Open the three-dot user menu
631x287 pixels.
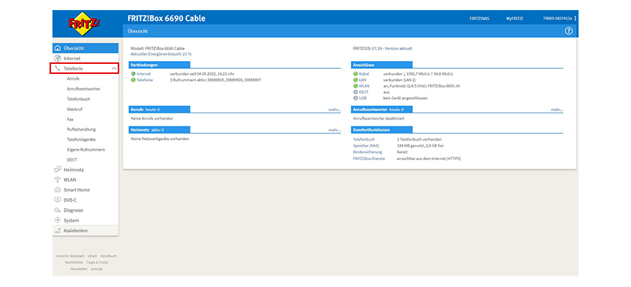[x=575, y=18]
